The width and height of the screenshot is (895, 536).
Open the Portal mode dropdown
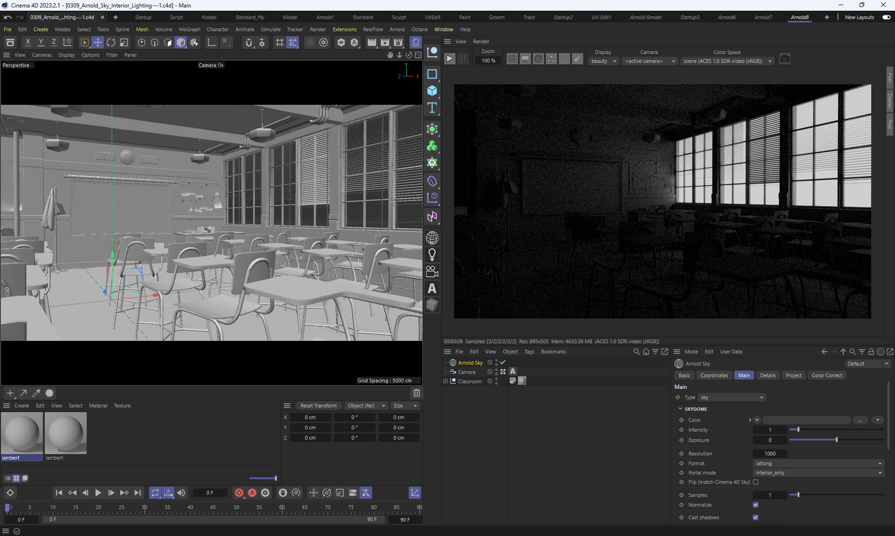[819, 473]
